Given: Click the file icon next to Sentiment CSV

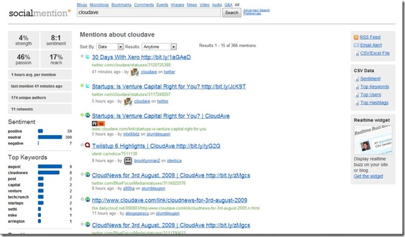Looking at the screenshot, I should (x=357, y=79).
